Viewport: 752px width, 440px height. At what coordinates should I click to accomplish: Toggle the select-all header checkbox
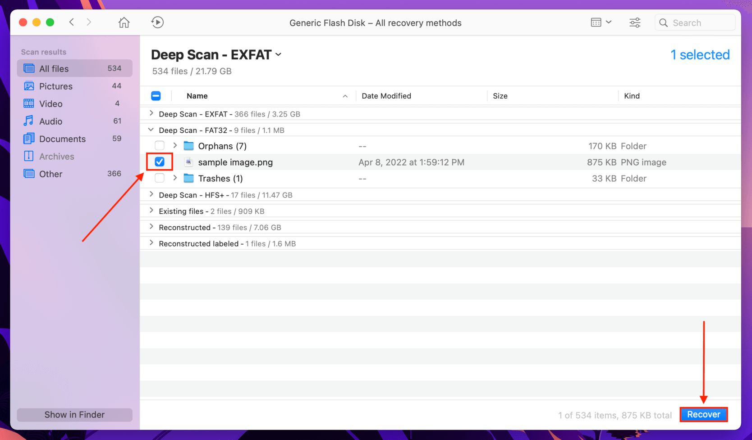click(x=156, y=96)
